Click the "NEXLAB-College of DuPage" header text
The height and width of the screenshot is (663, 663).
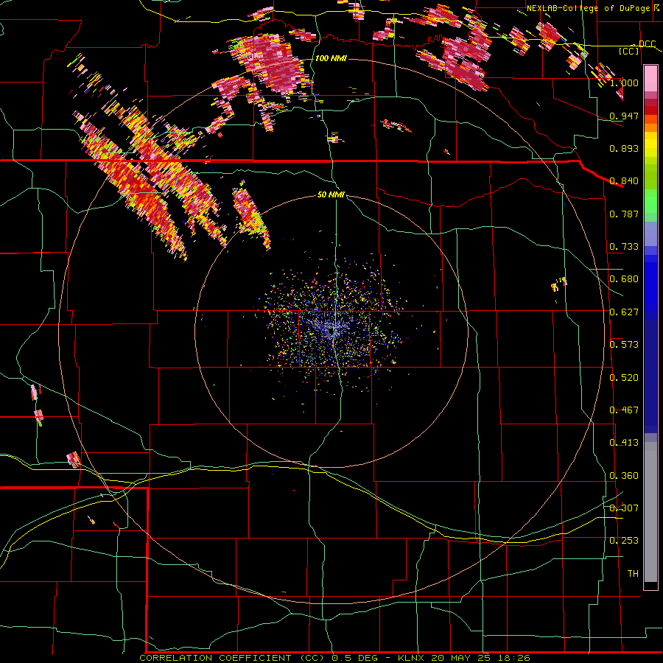click(589, 8)
